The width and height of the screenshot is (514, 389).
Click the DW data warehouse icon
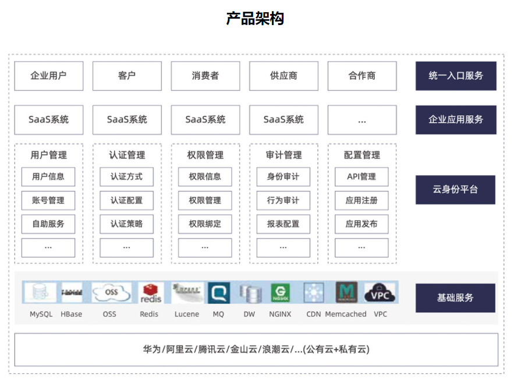tap(250, 292)
